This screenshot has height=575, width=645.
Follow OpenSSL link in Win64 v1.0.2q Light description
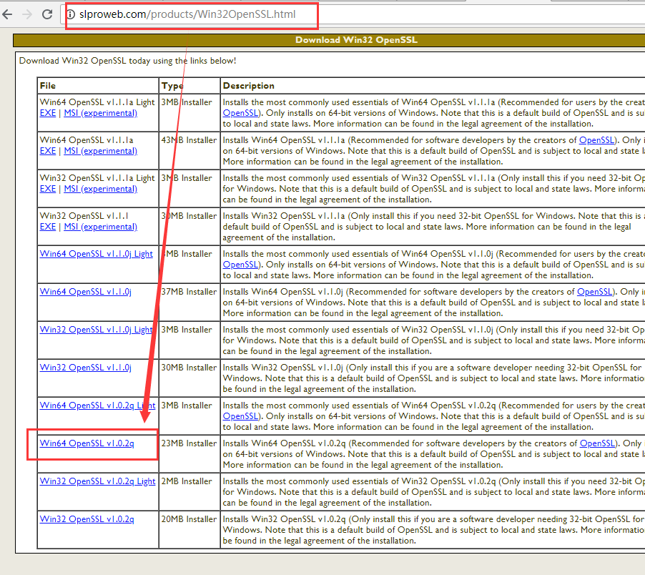(x=241, y=416)
